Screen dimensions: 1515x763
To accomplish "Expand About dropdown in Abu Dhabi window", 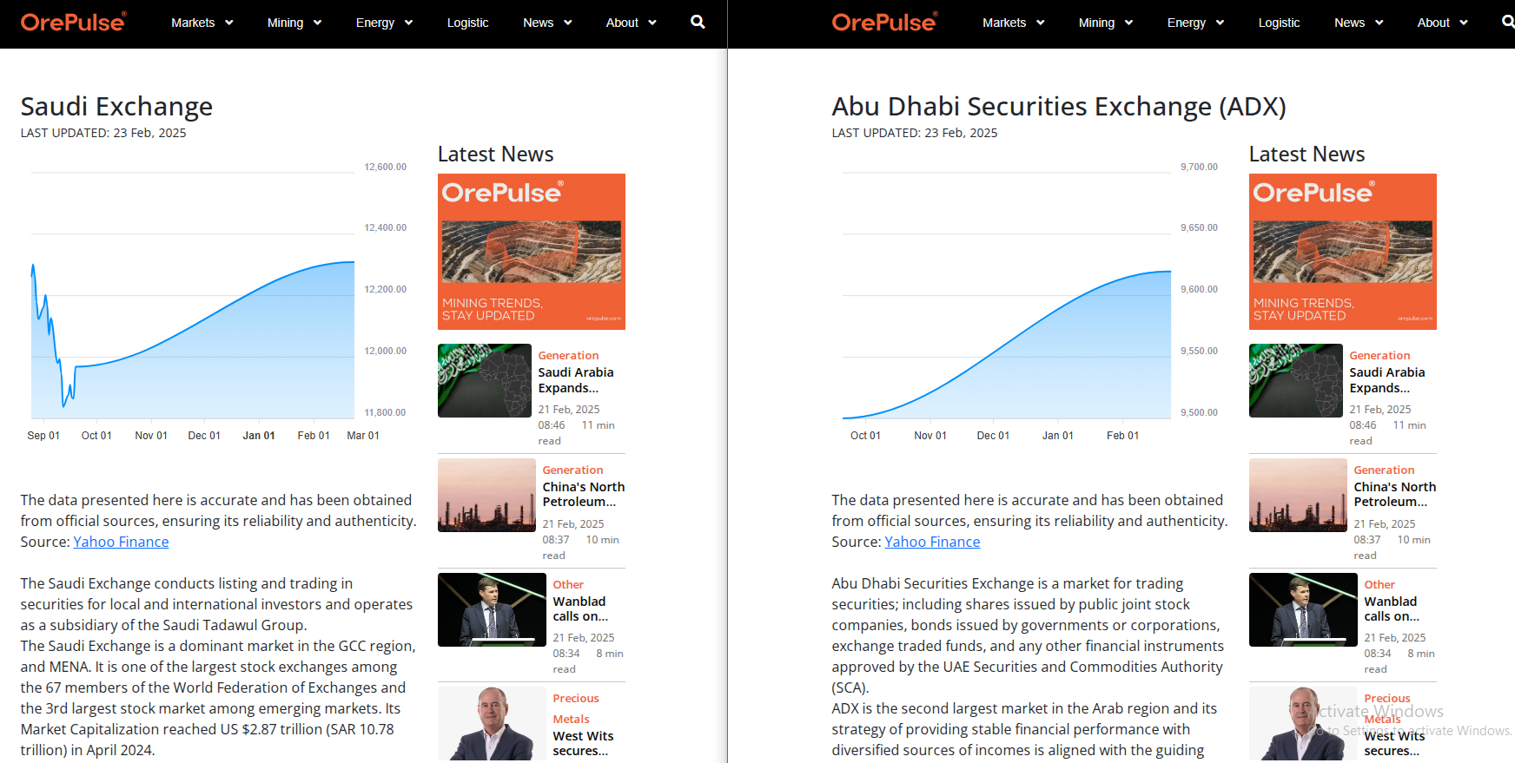I will [x=1443, y=23].
